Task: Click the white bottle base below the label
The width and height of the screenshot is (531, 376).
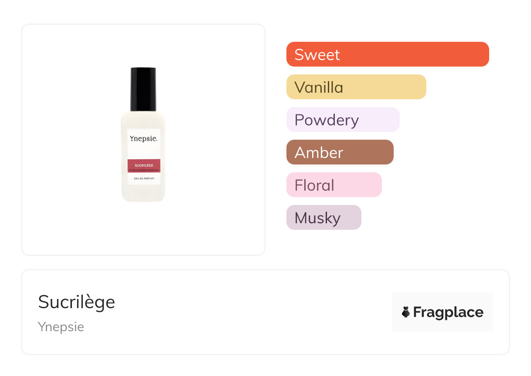Action: pyautogui.click(x=143, y=193)
